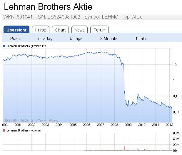Click the Lehman Brothers (Frankfurt) legend label
The width and height of the screenshot is (182, 155).
pyautogui.click(x=26, y=46)
